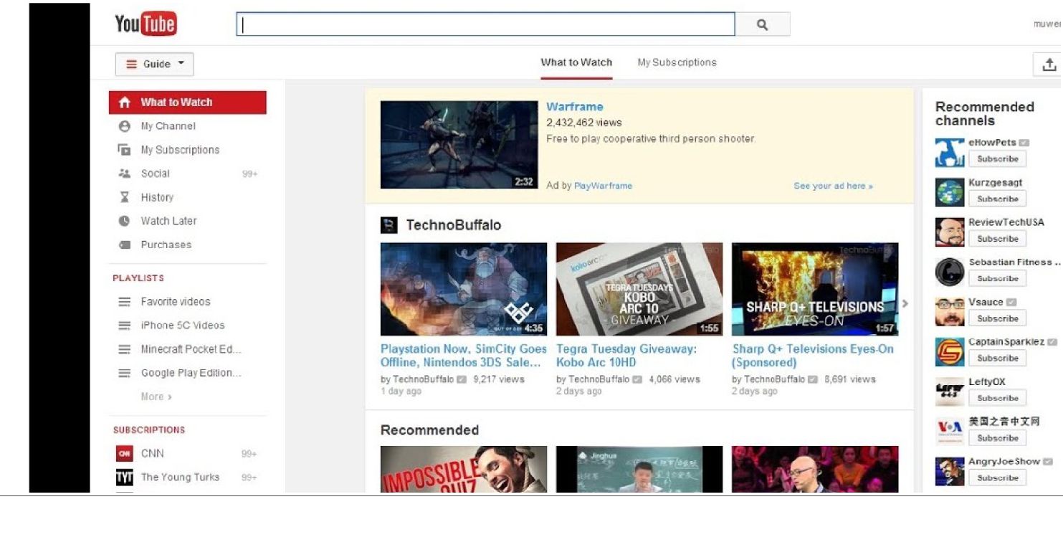Click the TechnoBuffalo channel logo icon

(x=389, y=225)
